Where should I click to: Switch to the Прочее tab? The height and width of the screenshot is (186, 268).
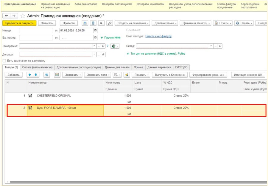tap(138, 67)
